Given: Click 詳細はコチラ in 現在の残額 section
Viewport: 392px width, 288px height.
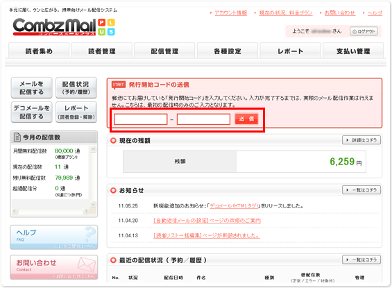Looking at the screenshot, I should pos(361,140).
